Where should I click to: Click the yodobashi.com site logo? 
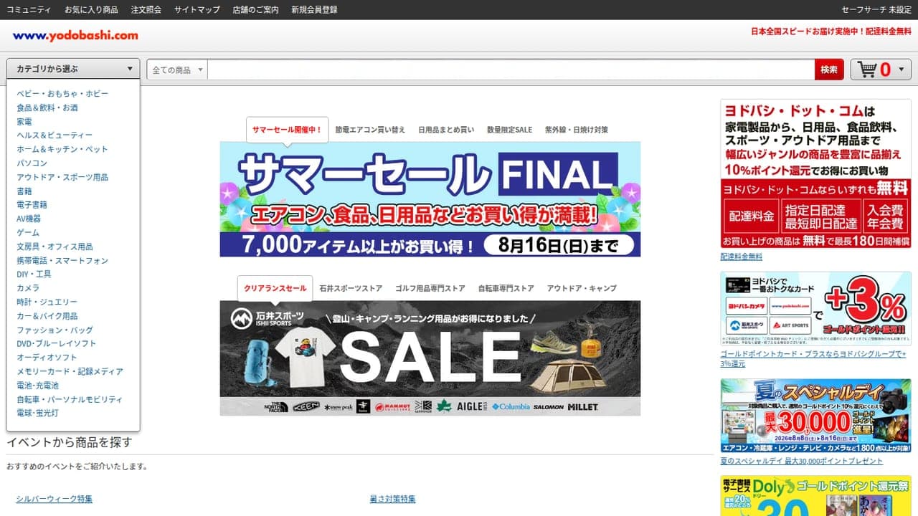click(75, 35)
